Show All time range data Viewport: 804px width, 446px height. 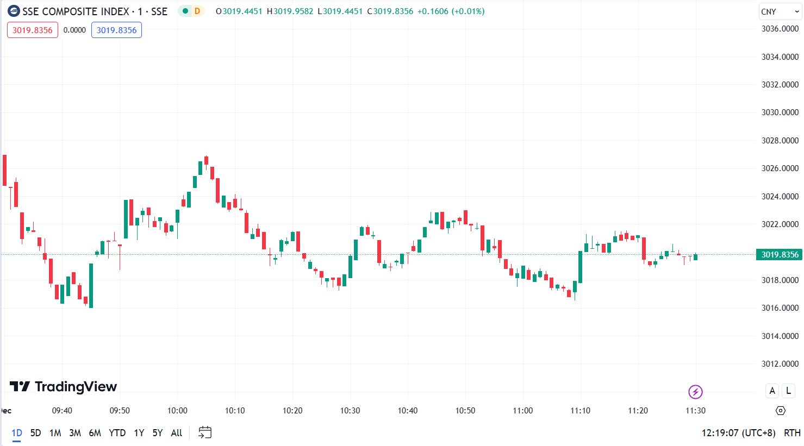point(176,433)
